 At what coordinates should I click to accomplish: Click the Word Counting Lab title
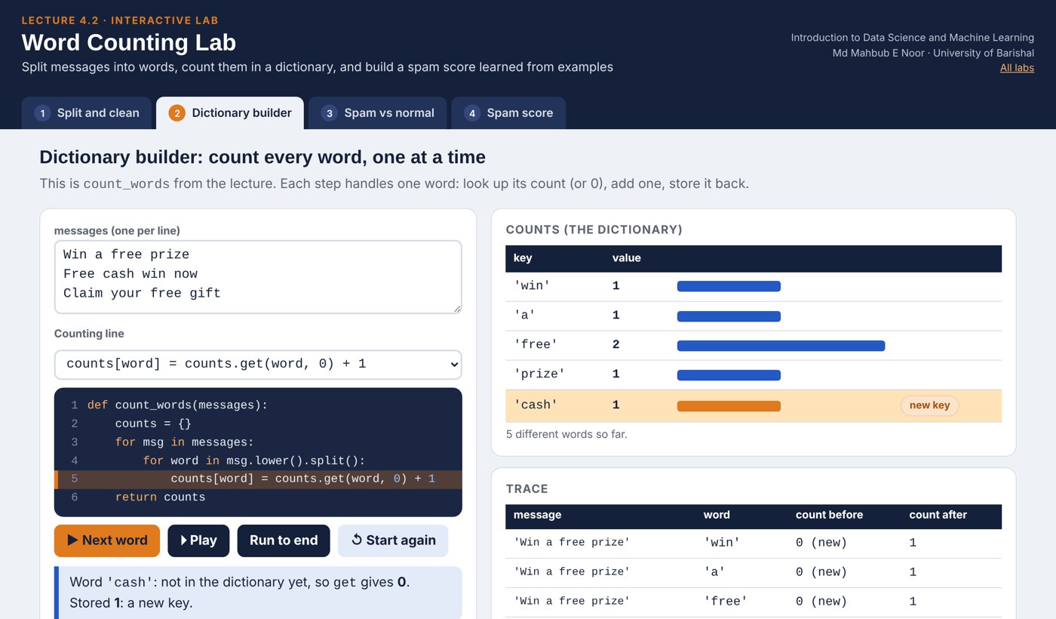tap(129, 42)
